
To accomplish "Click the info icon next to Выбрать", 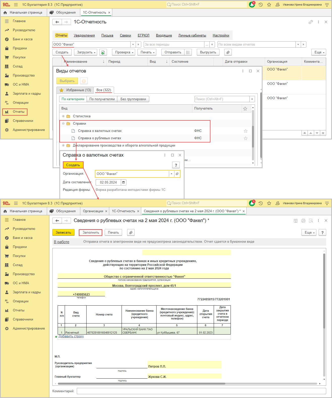I will pyautogui.click(x=84, y=81).
